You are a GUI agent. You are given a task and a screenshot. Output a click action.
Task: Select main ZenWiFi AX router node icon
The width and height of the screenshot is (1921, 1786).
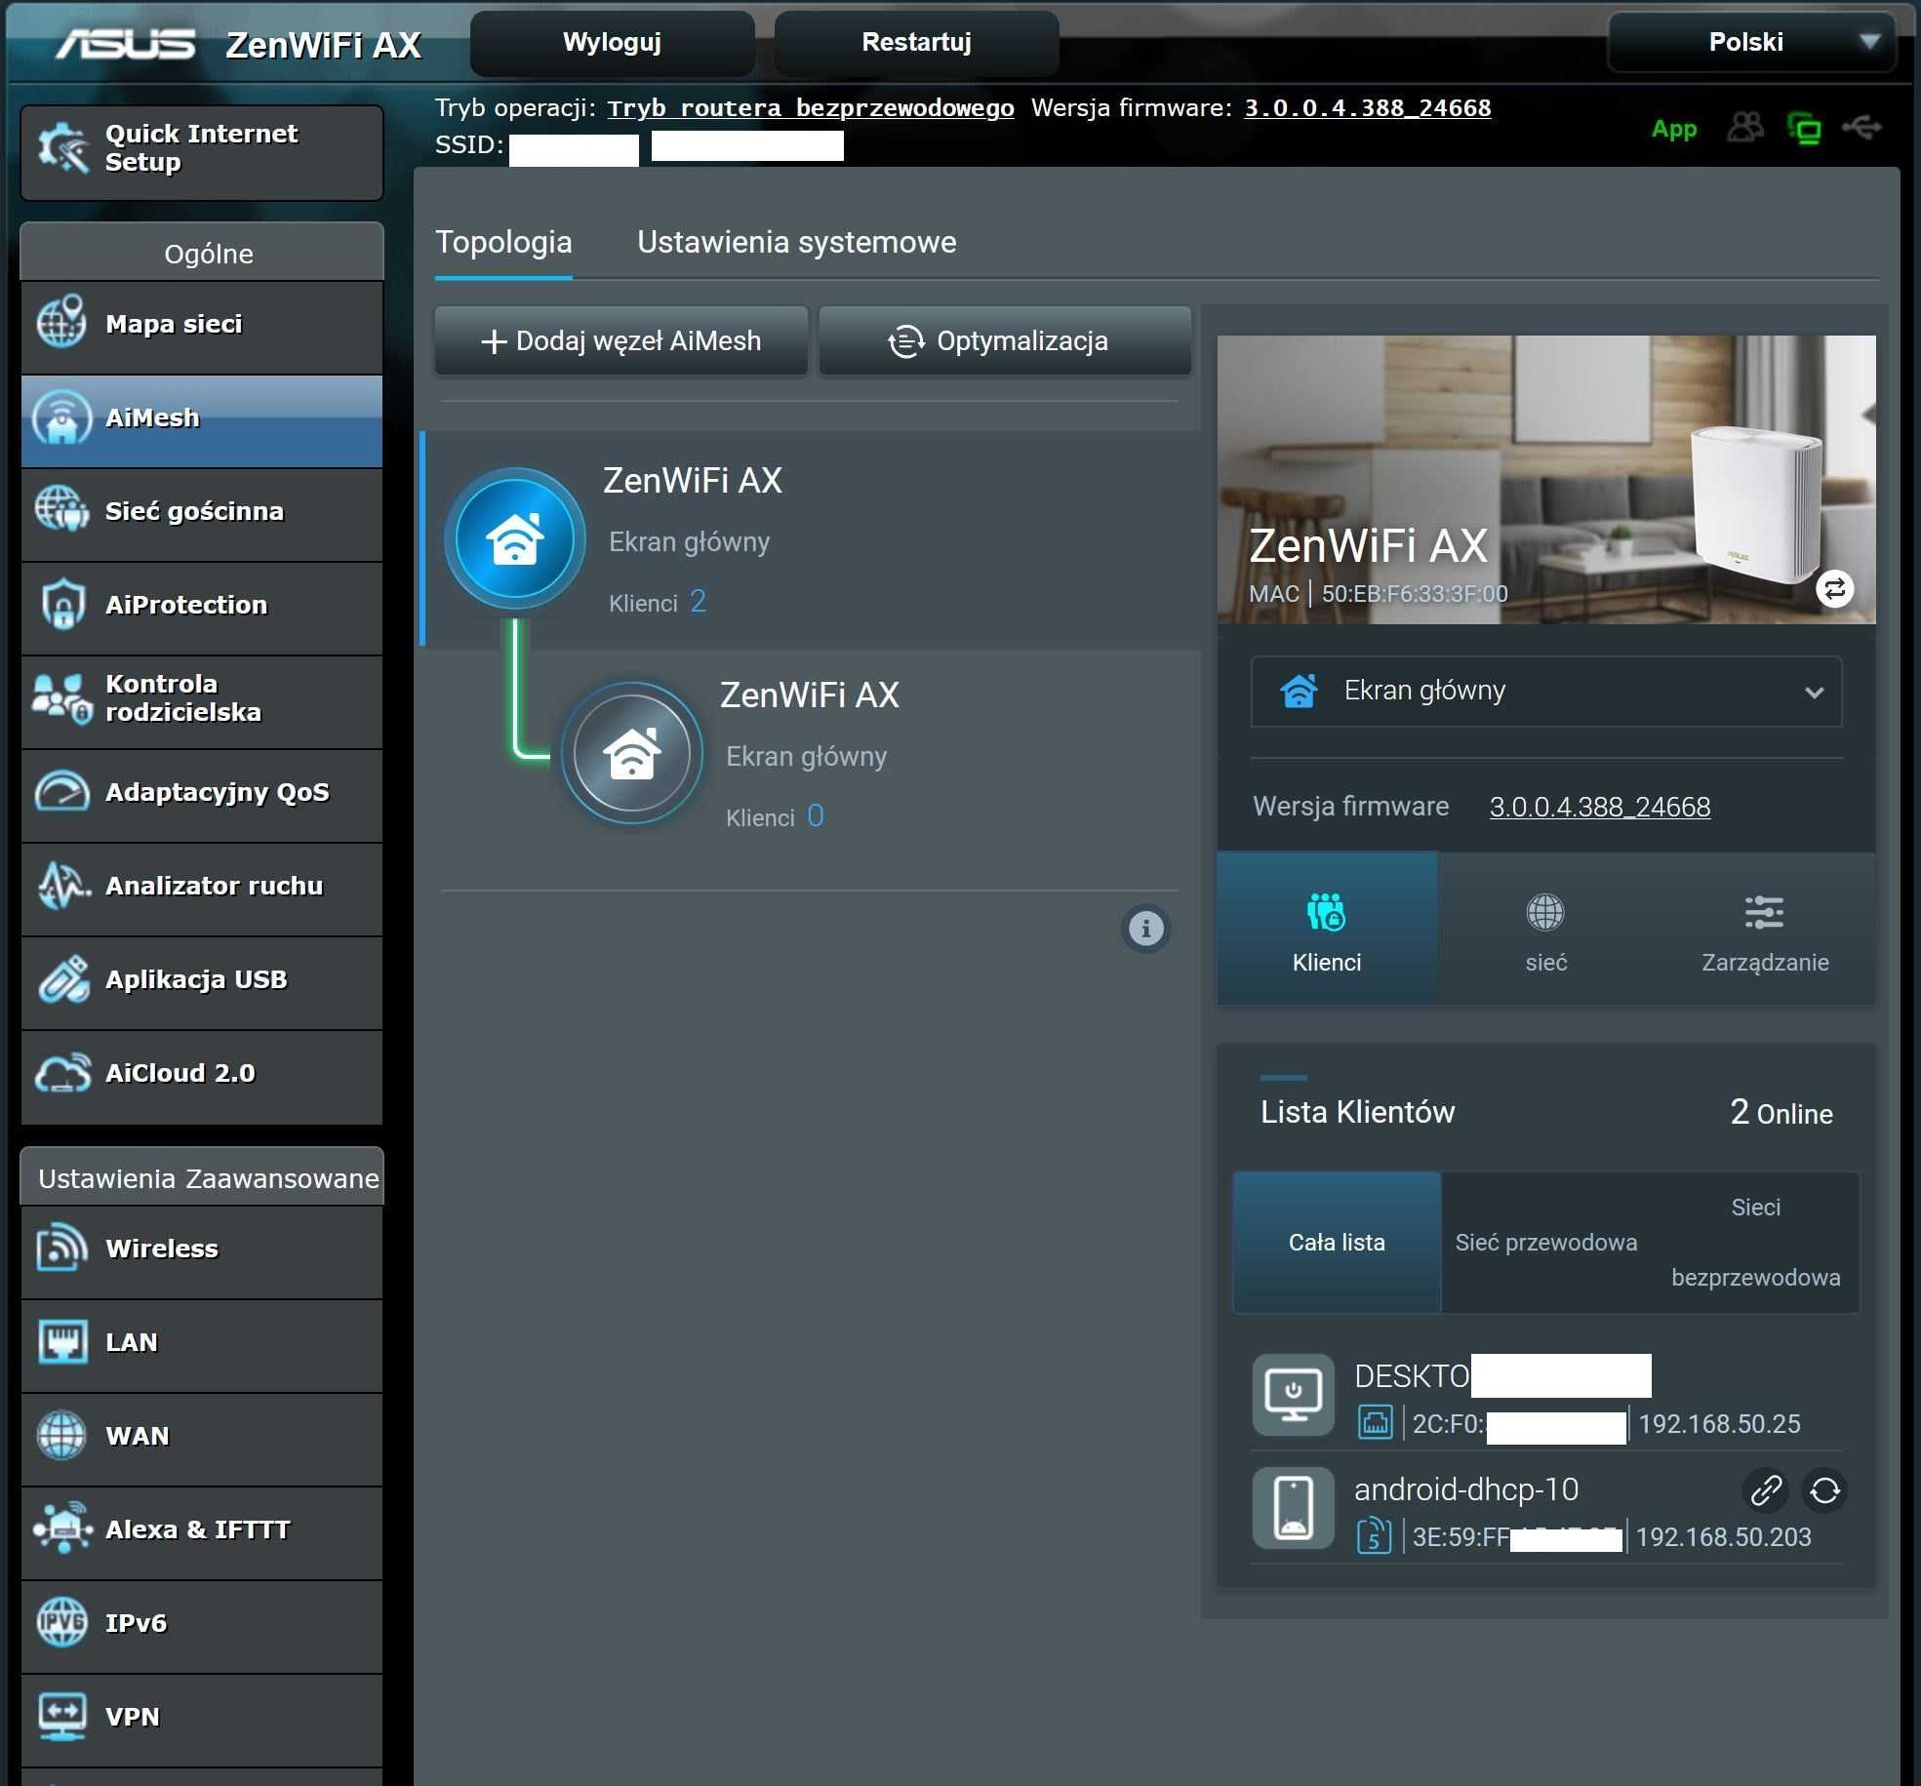pyautogui.click(x=515, y=538)
